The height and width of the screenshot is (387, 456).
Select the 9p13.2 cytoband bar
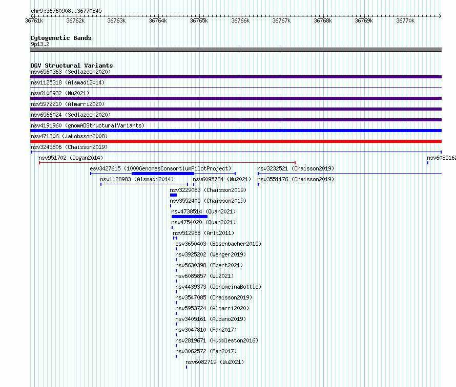(x=236, y=50)
